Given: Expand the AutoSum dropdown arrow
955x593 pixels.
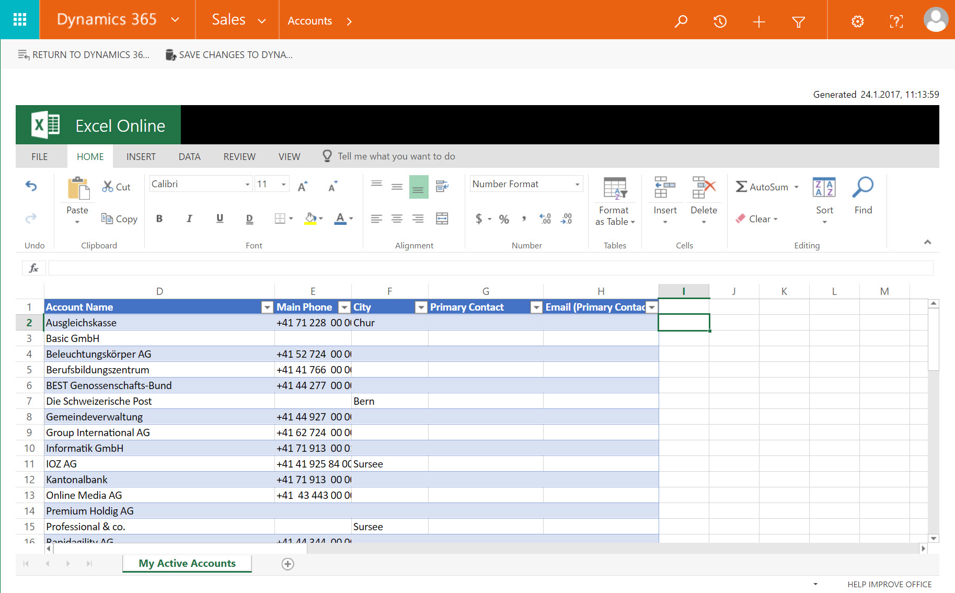Looking at the screenshot, I should (797, 187).
